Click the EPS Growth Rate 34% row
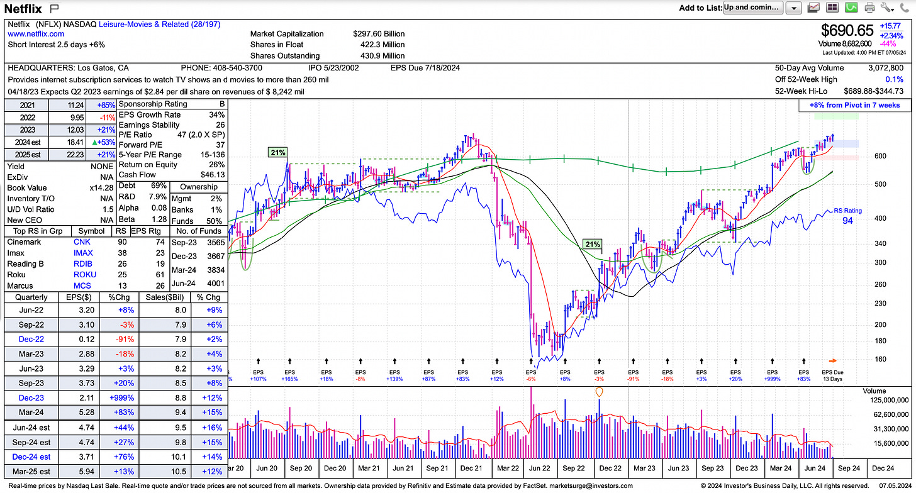 [x=172, y=115]
